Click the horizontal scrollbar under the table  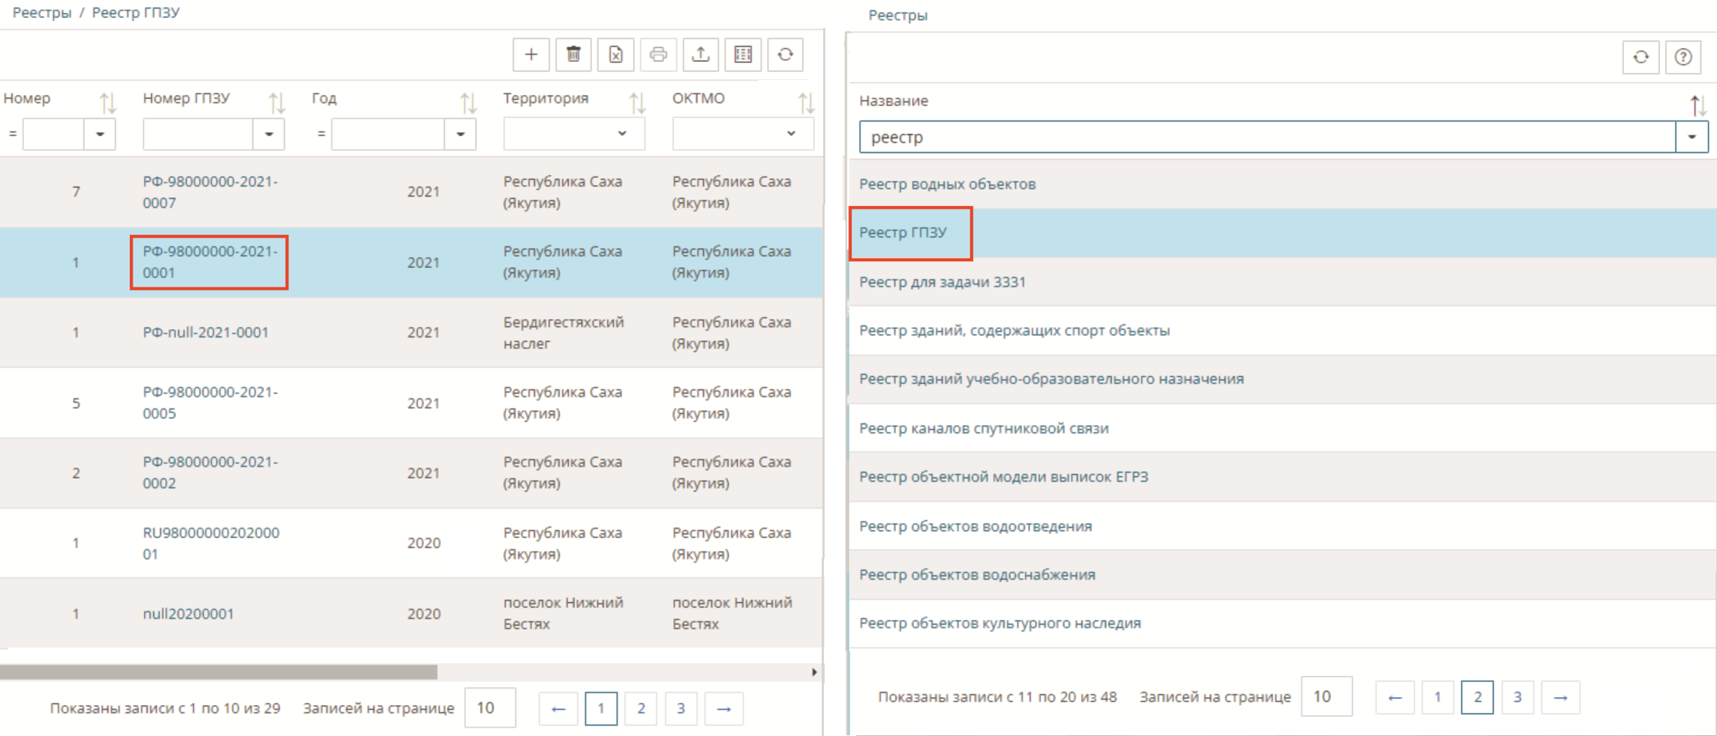click(x=218, y=672)
